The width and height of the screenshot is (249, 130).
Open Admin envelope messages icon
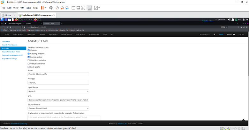234,34
